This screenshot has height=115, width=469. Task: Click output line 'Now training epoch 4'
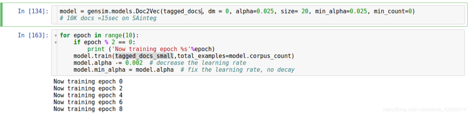88,95
